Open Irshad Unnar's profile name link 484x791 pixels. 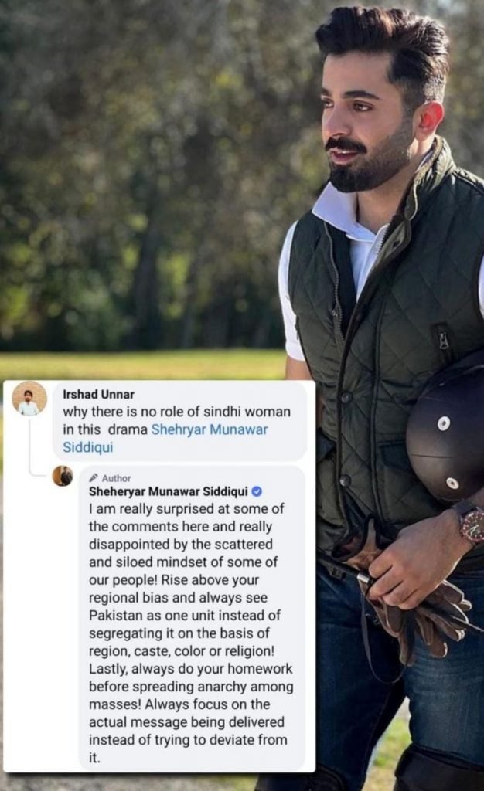tap(98, 394)
